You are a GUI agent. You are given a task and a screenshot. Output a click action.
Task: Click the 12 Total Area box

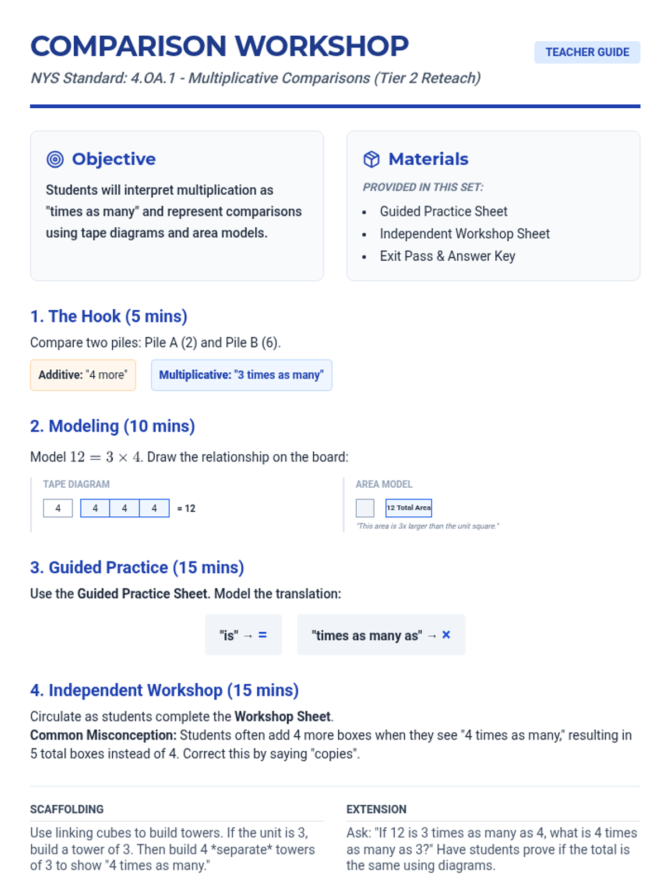pos(409,508)
